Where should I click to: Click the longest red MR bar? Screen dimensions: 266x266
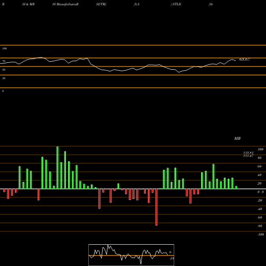pos(156,207)
